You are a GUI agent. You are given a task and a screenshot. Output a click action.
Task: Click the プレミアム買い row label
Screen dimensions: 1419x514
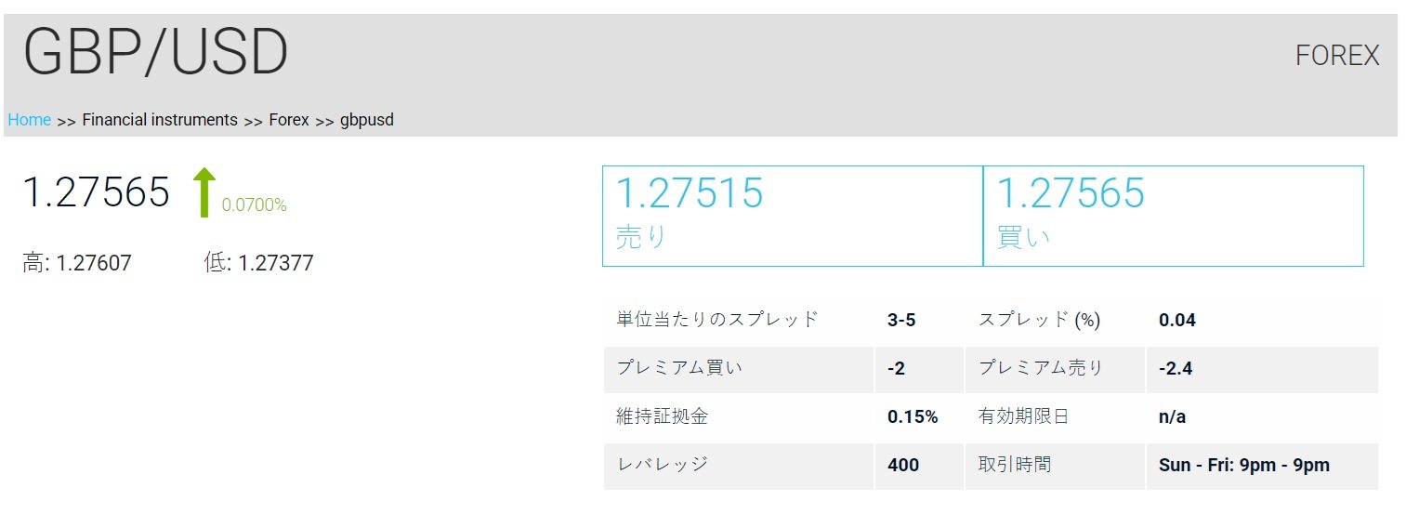coord(679,368)
